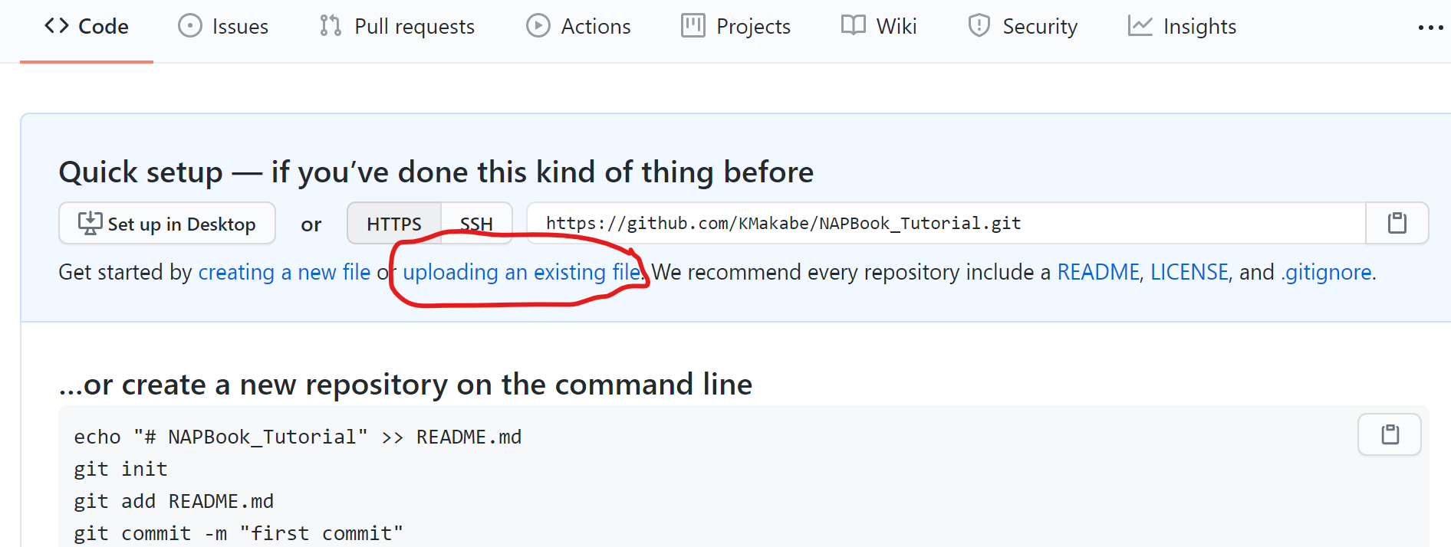Open the overflow ellipsis menu

click(1431, 28)
